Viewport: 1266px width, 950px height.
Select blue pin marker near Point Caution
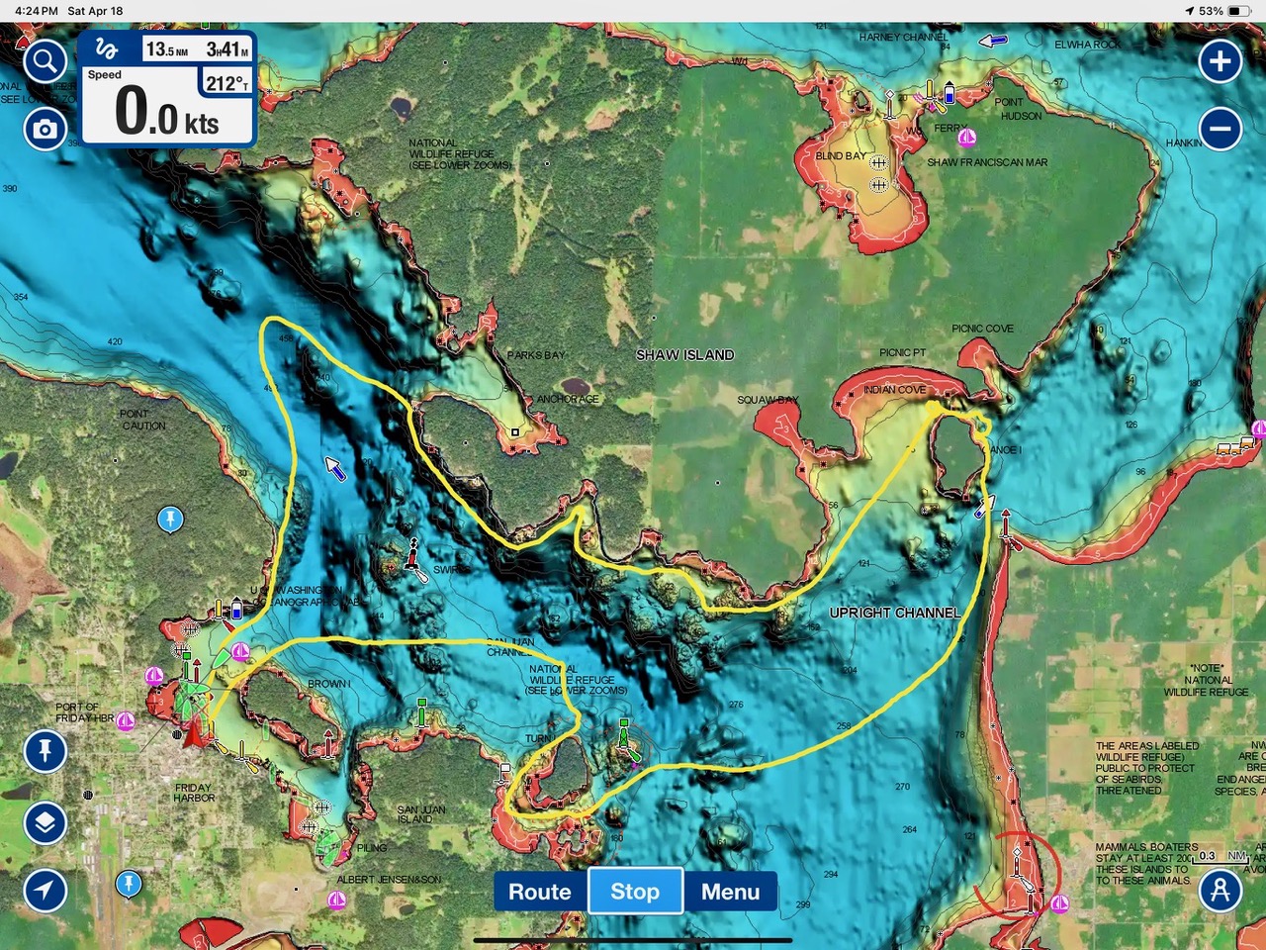click(170, 519)
